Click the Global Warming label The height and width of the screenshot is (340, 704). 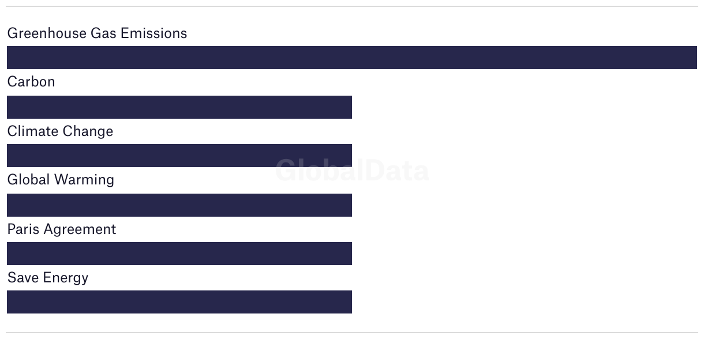[x=61, y=180]
